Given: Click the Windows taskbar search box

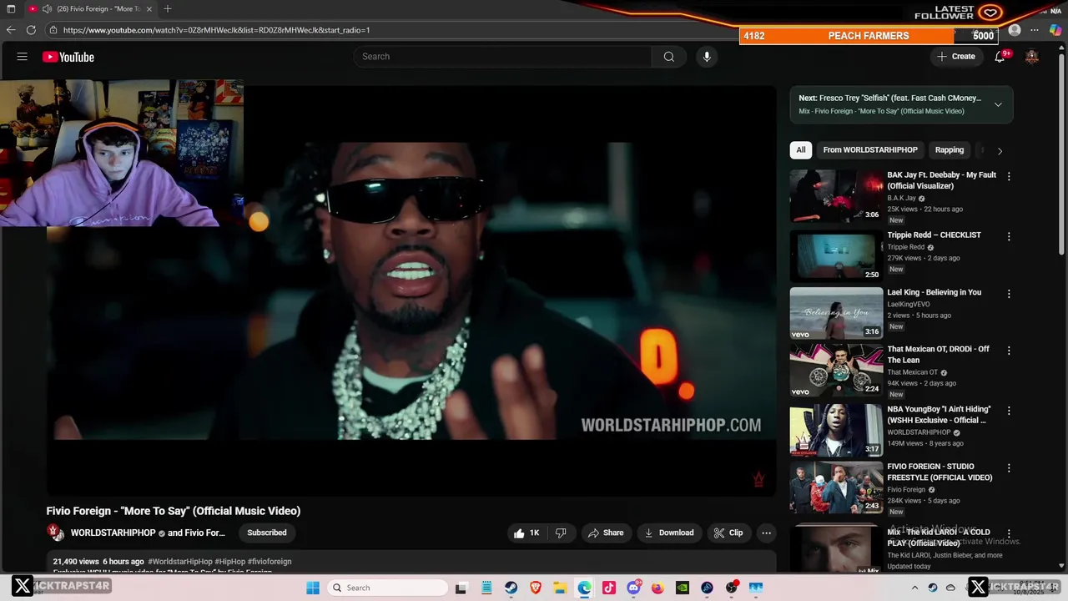Looking at the screenshot, I should point(386,588).
